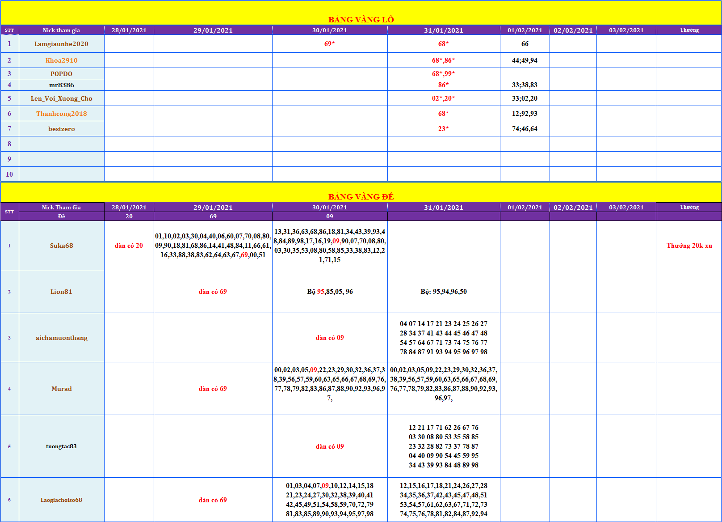Click the "Thưởng 20k xu" reward cell
This screenshot has height=522, width=722.
coord(689,246)
